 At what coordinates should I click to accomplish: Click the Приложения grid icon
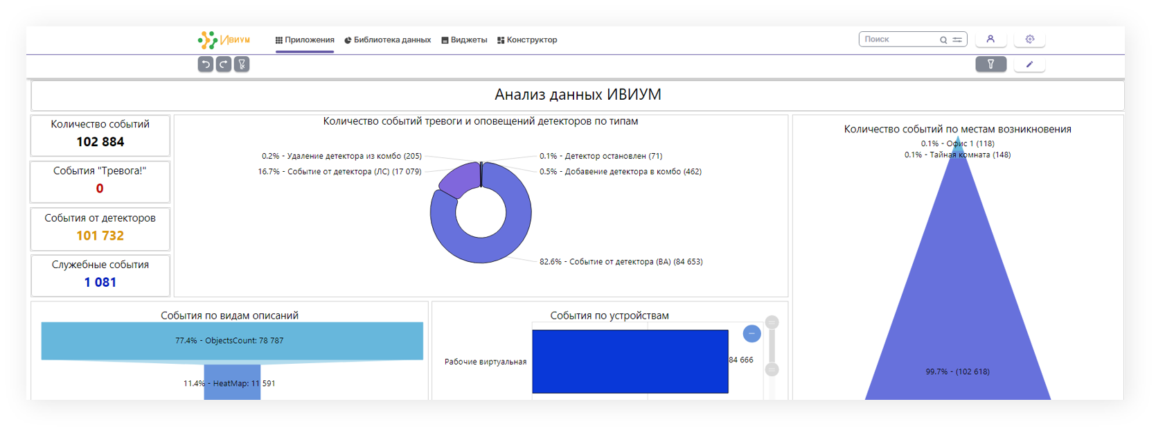(x=279, y=40)
